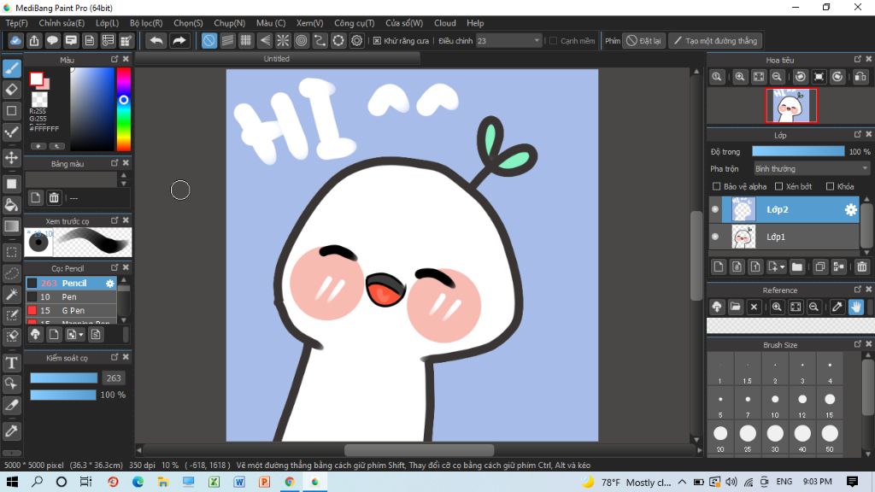Screen dimensions: 875x492
Task: Delete layer using trash icon
Action: tap(861, 266)
